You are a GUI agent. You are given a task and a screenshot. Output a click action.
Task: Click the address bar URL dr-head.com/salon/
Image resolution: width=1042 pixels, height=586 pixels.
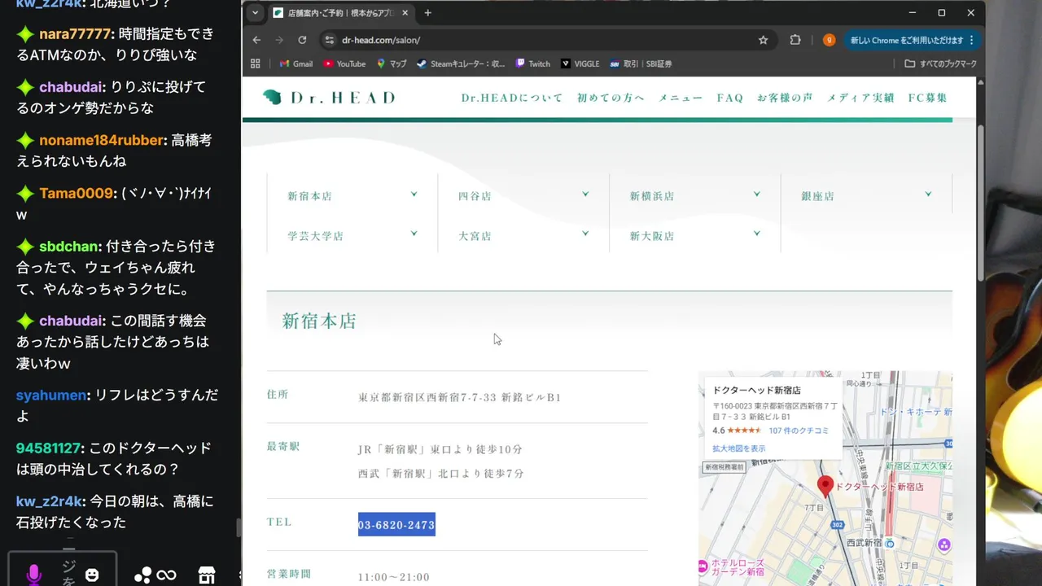381,40
